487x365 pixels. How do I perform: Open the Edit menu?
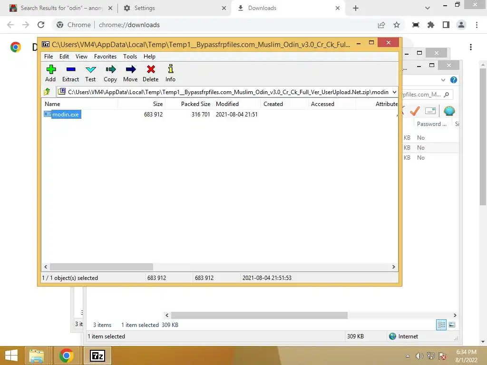[64, 57]
